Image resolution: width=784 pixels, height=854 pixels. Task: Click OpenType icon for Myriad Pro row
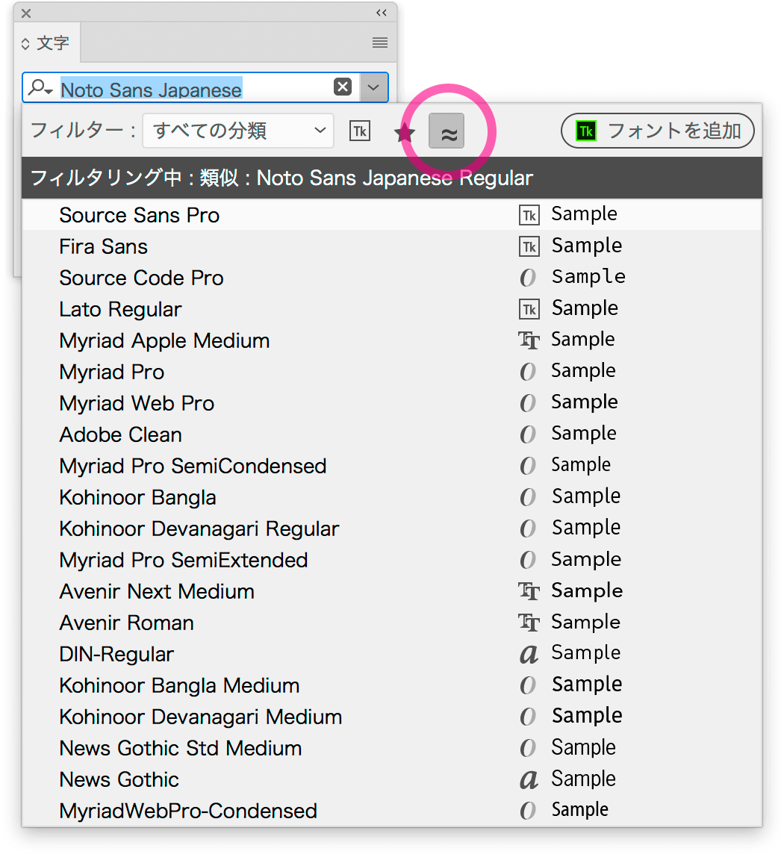tap(528, 372)
